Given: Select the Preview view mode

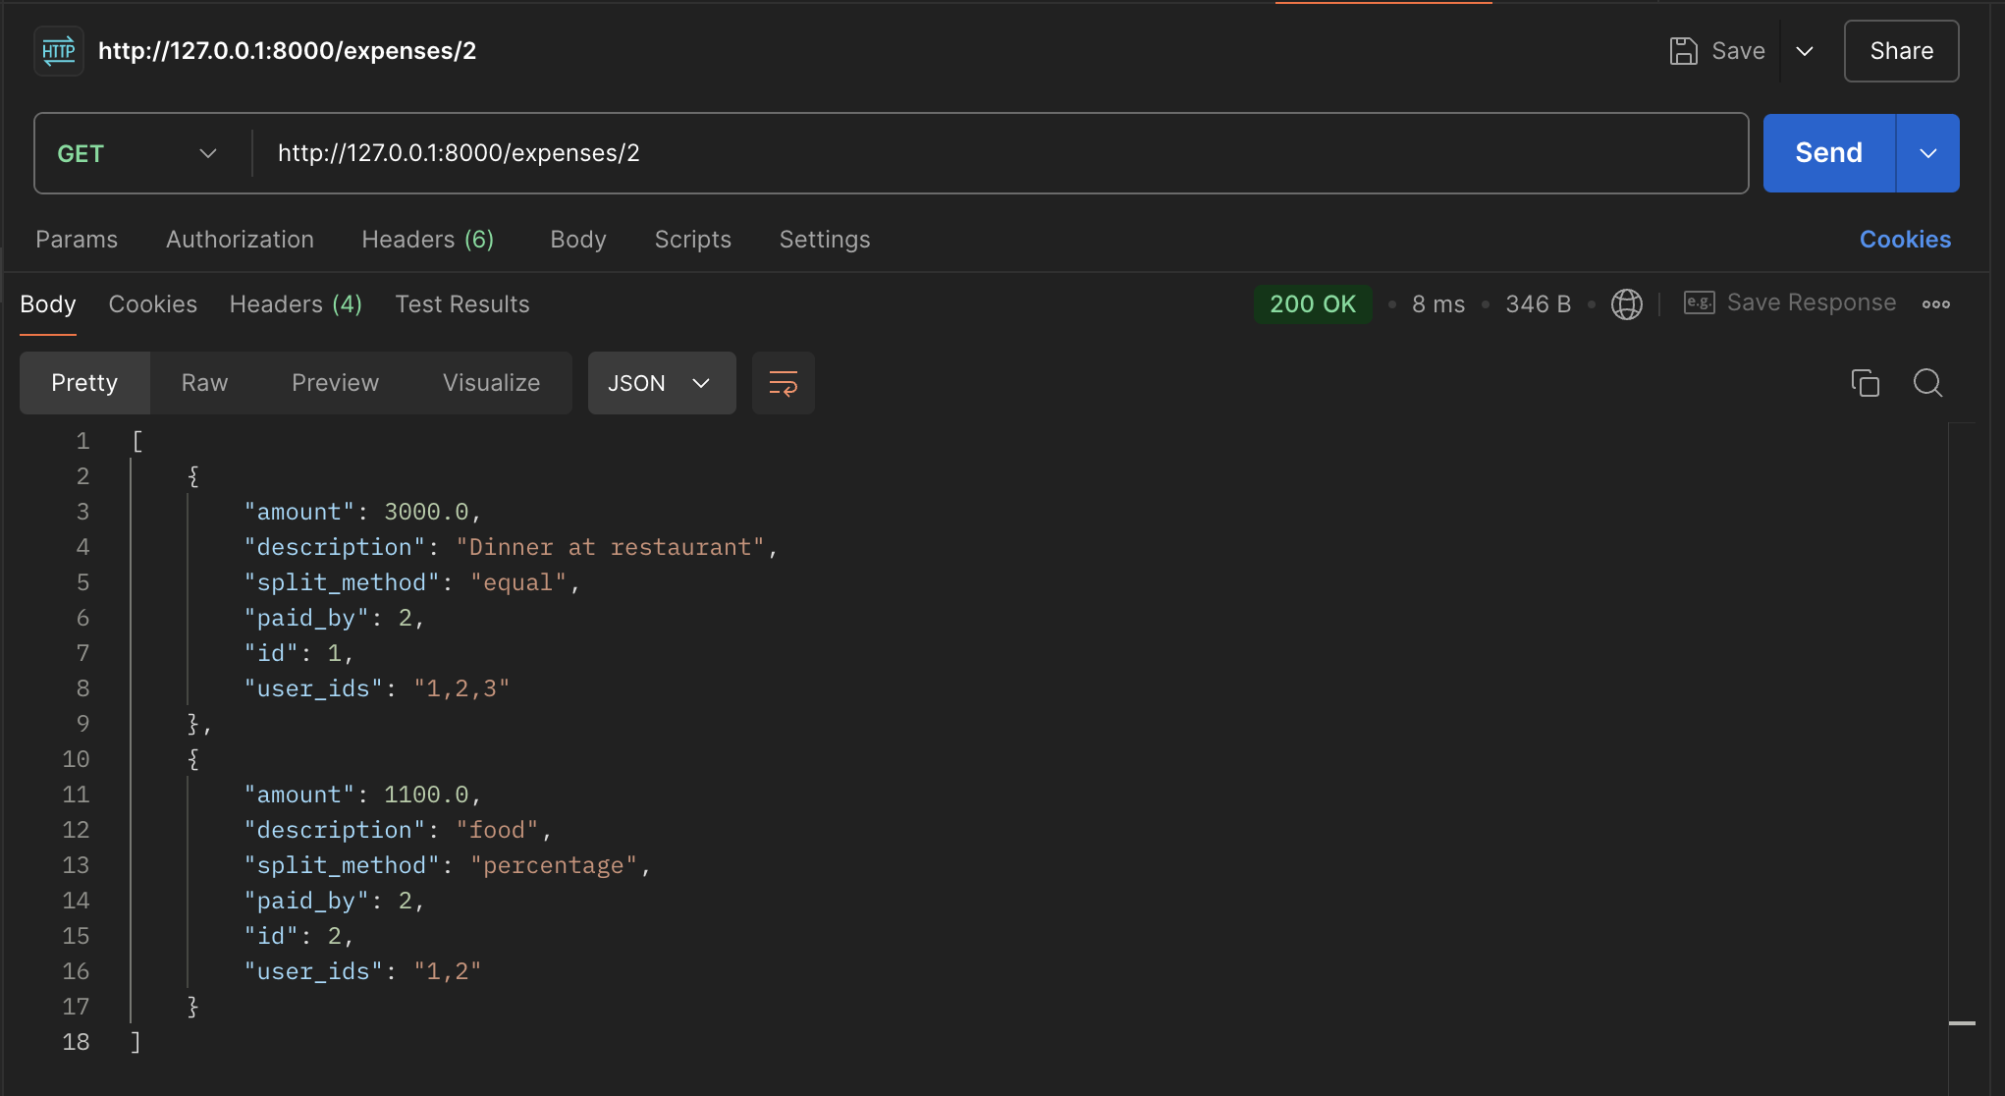Looking at the screenshot, I should pos(335,383).
